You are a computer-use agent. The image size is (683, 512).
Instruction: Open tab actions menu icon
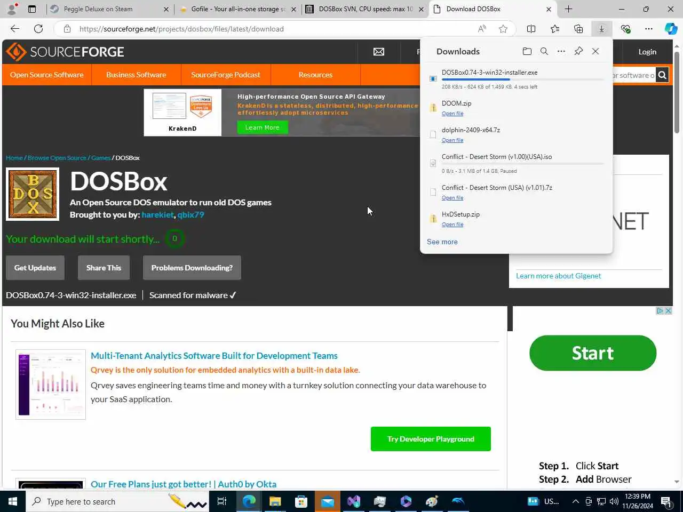pos(32,9)
